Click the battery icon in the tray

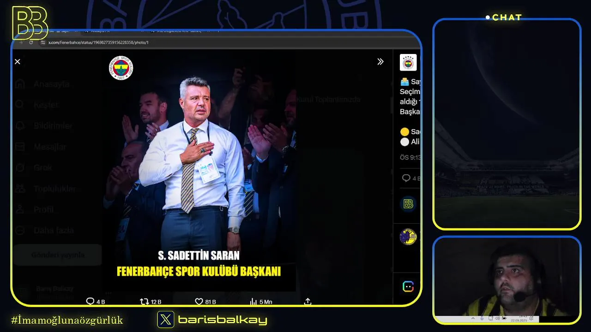[x=504, y=318]
